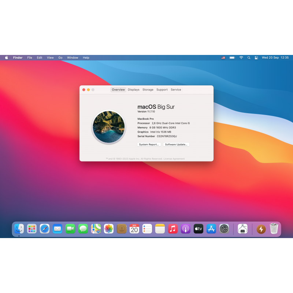Switch to the Storage tab
Image resolution: width=293 pixels, height=293 pixels.
pyautogui.click(x=148, y=90)
